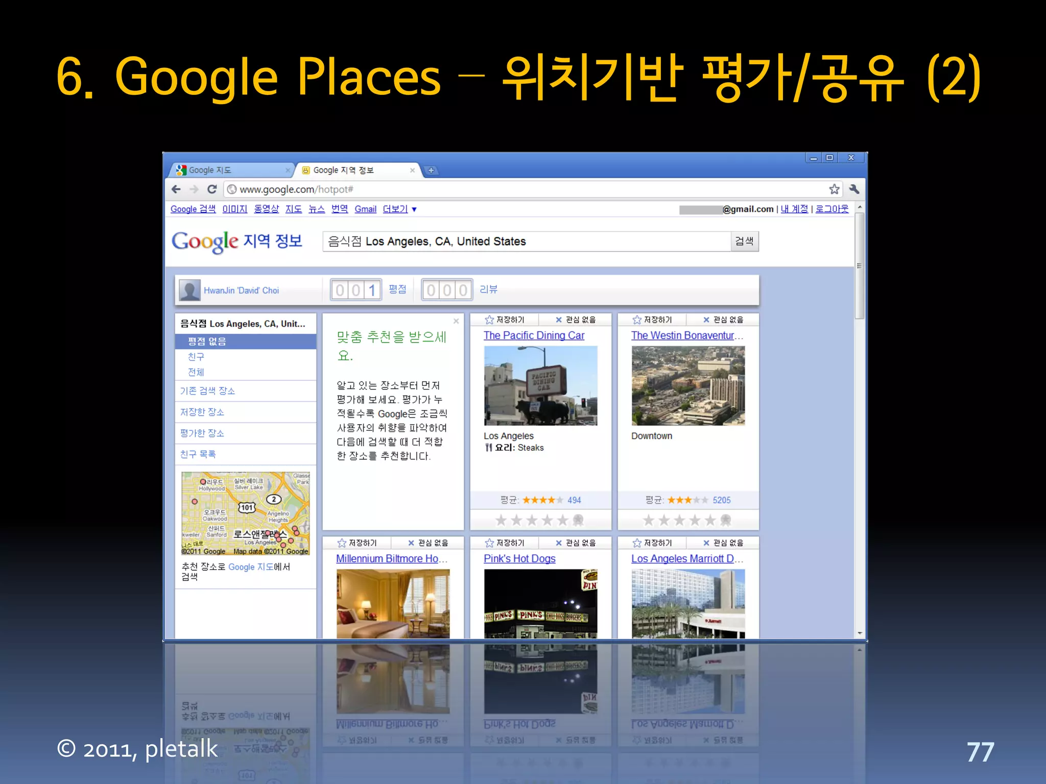Mark The Pacific Dining Car 관심 없음
Screen dimensions: 1046x784
(x=576, y=320)
